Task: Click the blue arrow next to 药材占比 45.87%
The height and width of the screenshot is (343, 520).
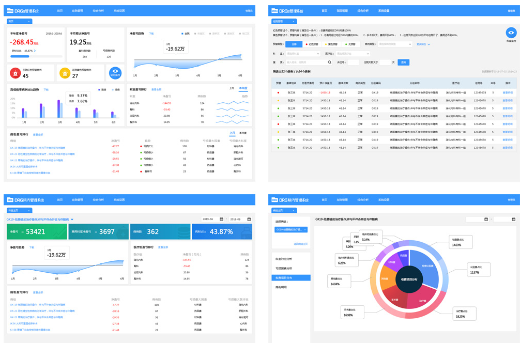Action: coord(35,51)
